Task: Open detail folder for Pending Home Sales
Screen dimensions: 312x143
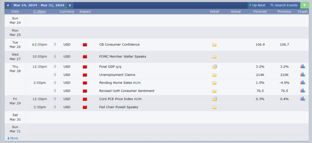Action: pyautogui.click(x=214, y=83)
